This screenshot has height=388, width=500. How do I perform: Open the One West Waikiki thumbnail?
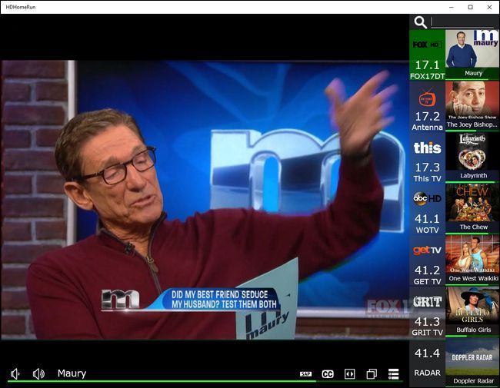coord(472,254)
